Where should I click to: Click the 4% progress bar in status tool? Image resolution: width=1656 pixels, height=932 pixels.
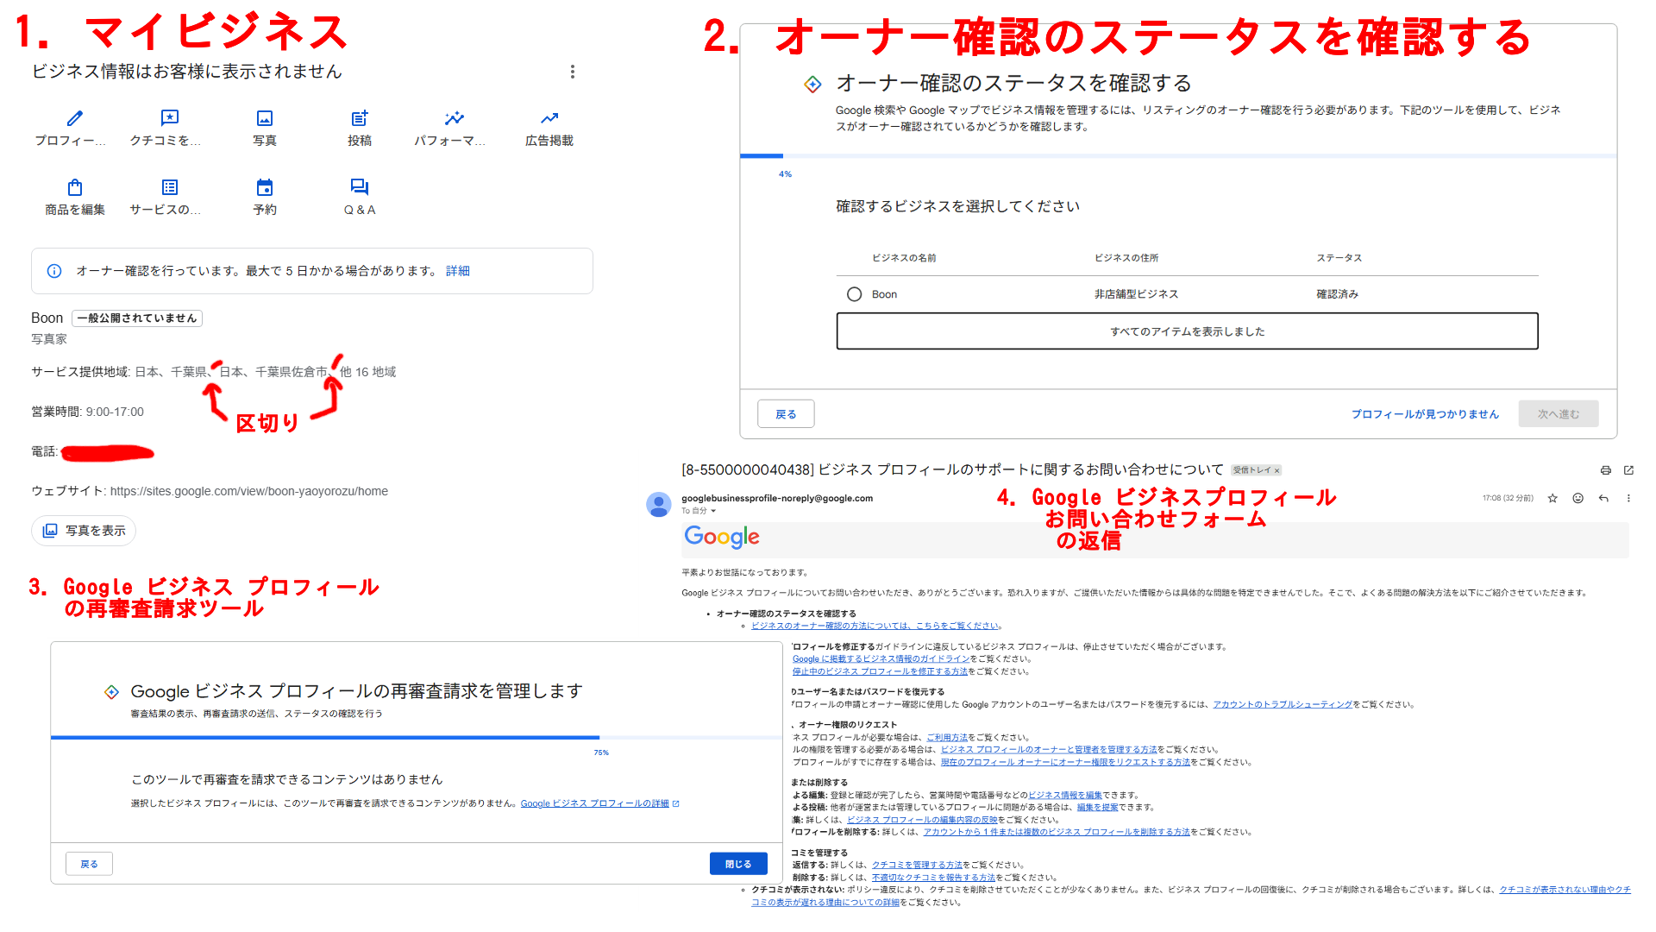click(x=1178, y=156)
